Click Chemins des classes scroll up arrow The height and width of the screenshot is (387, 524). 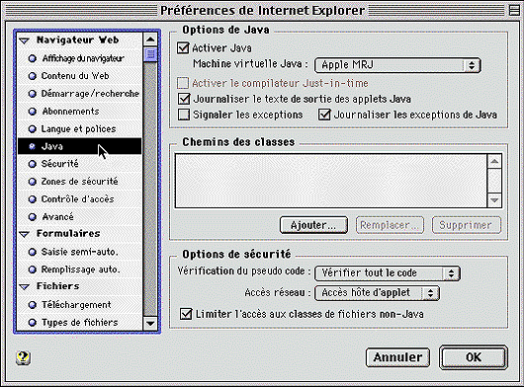click(x=494, y=162)
